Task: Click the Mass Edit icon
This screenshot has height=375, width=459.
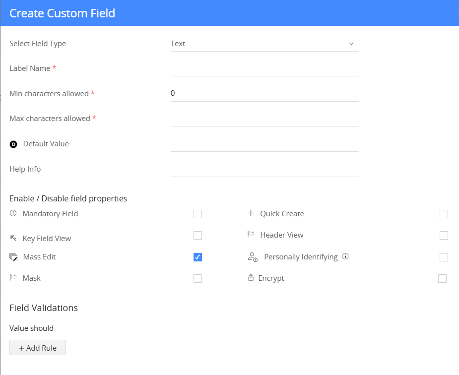Action: (x=13, y=257)
